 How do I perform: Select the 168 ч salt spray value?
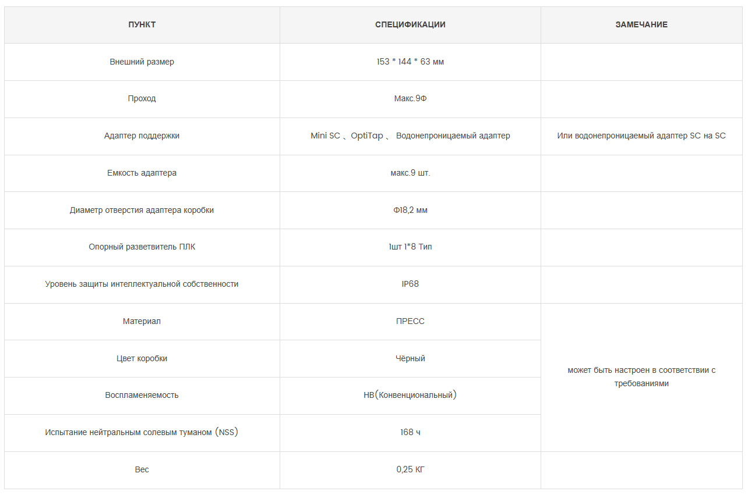coord(410,432)
